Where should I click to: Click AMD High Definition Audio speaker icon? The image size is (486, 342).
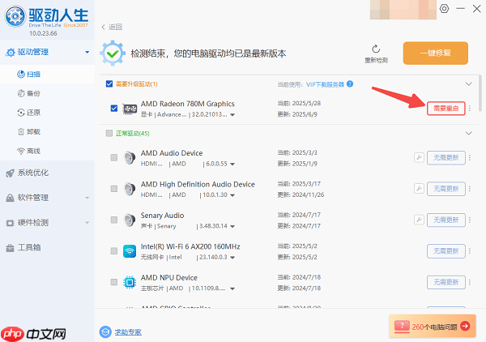tap(130, 189)
